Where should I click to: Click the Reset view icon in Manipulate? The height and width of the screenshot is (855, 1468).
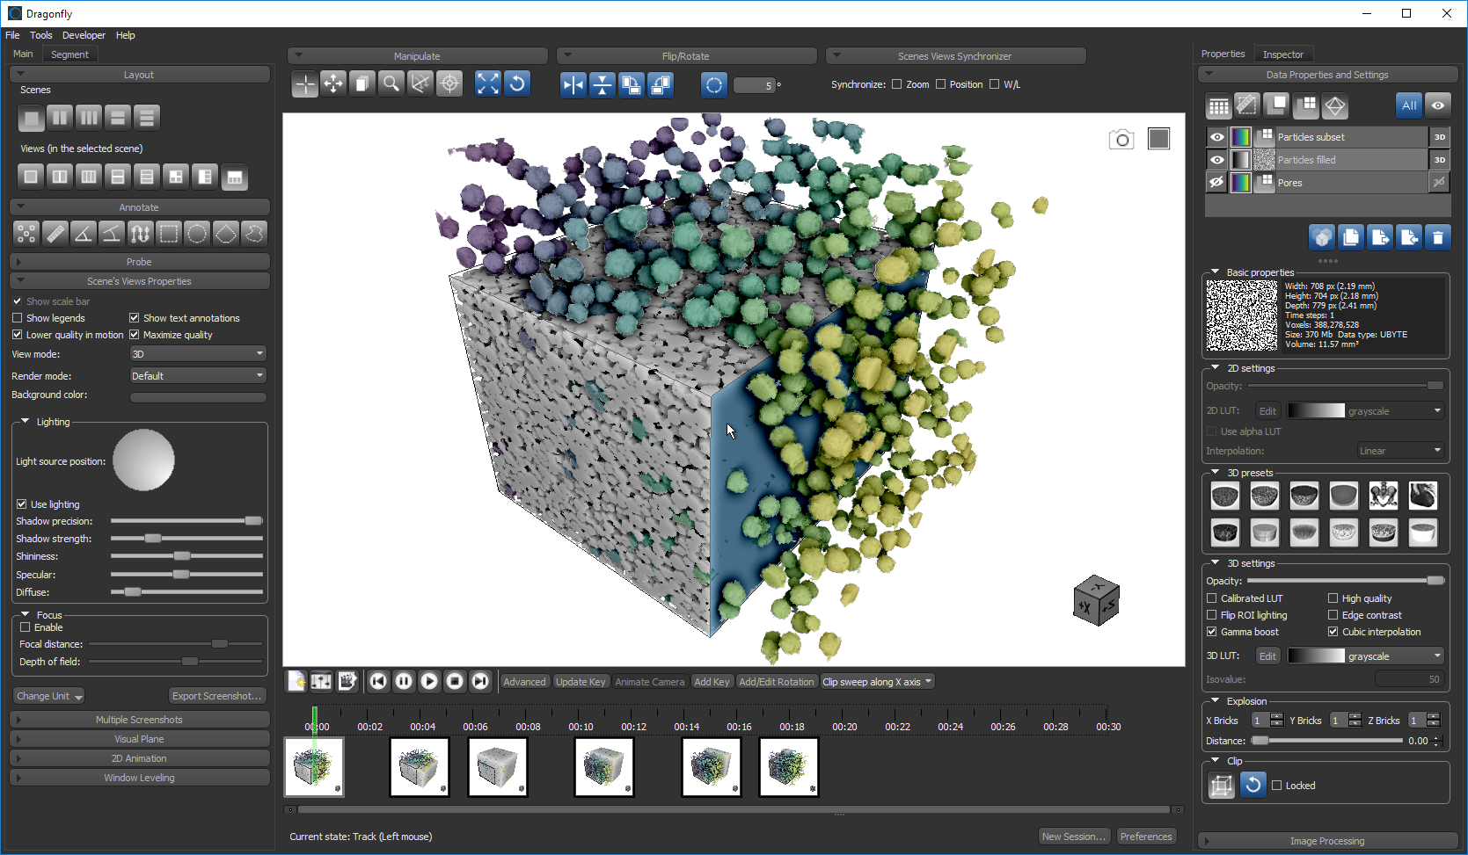tap(517, 83)
